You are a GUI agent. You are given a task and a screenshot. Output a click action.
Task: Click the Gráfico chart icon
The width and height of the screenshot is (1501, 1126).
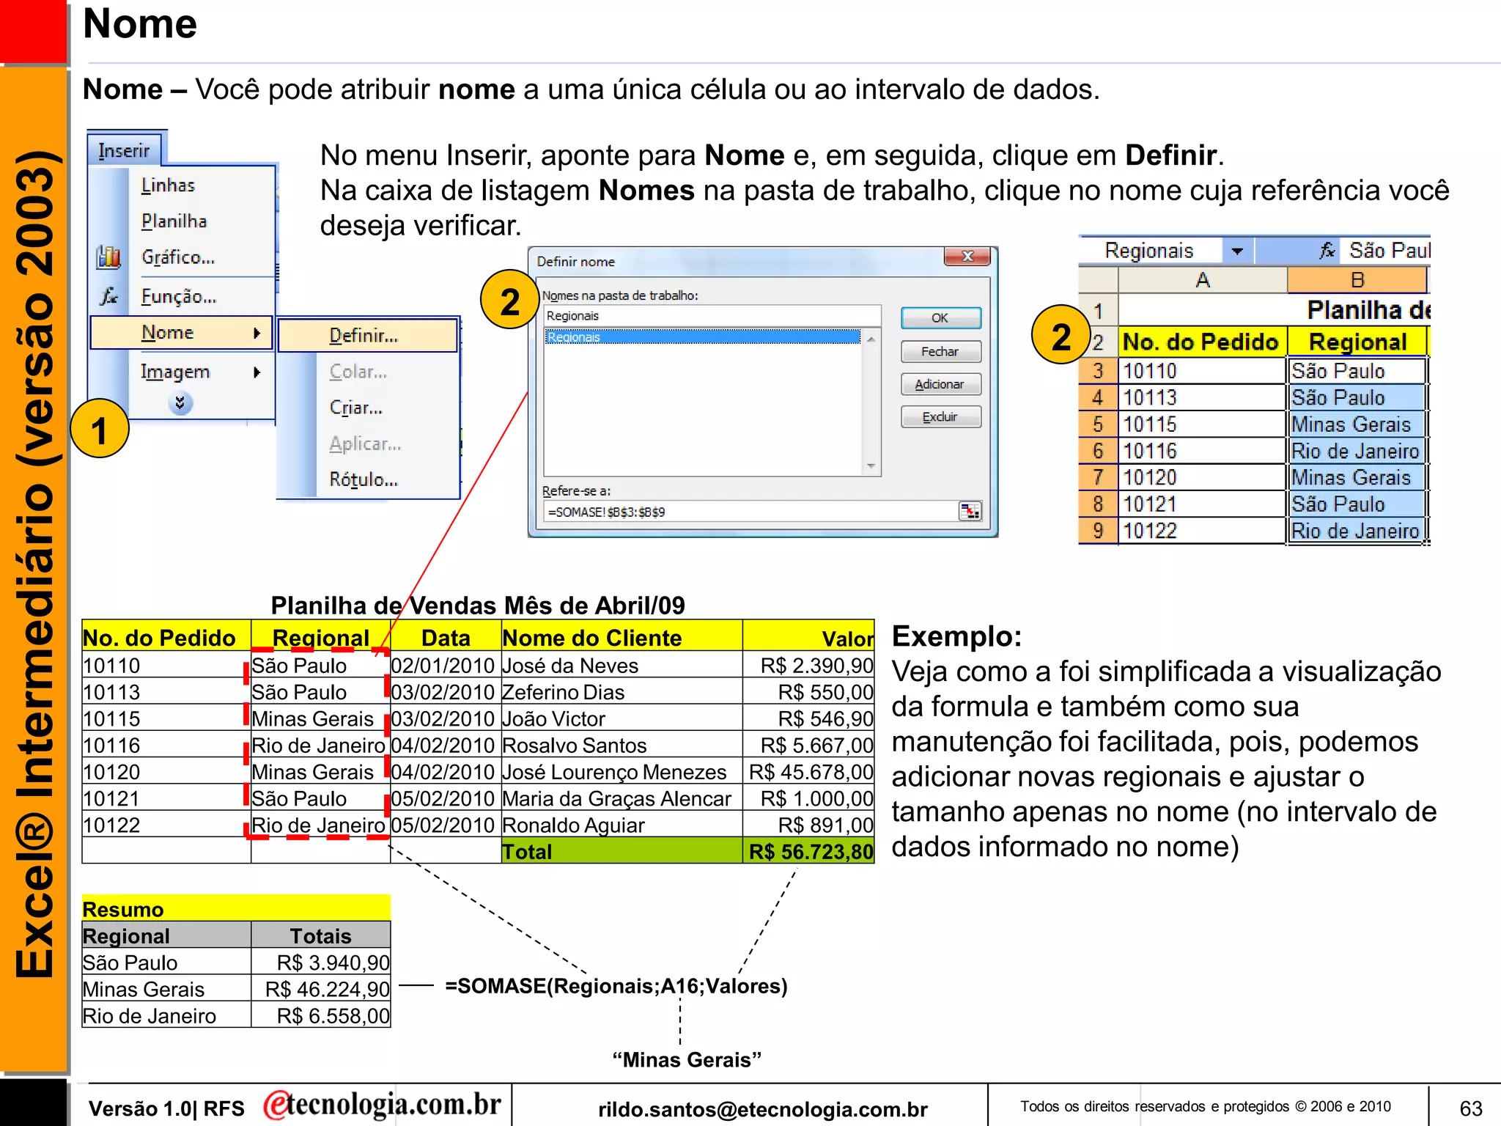pyautogui.click(x=108, y=257)
